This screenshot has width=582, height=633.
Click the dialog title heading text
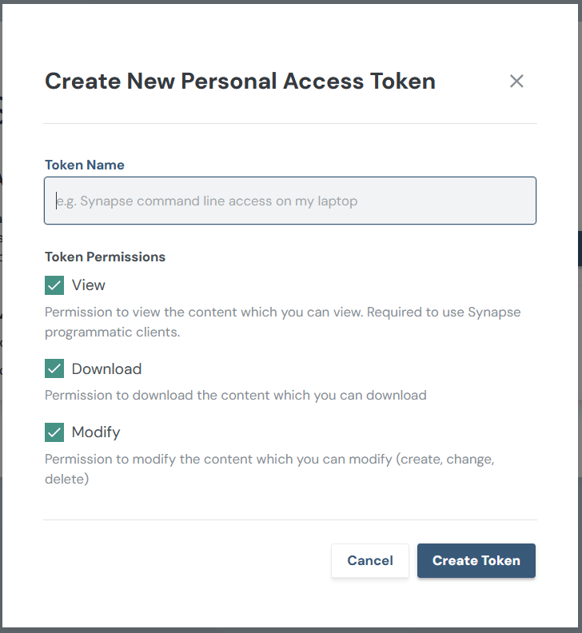[x=240, y=81]
